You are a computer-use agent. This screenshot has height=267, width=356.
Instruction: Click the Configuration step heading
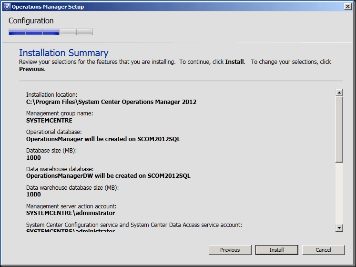click(x=31, y=21)
